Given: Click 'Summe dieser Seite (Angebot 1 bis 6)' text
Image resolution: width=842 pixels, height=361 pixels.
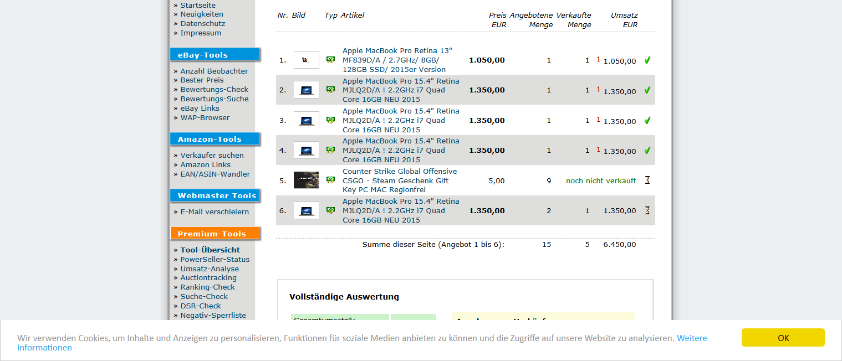Looking at the screenshot, I should click(x=433, y=245).
